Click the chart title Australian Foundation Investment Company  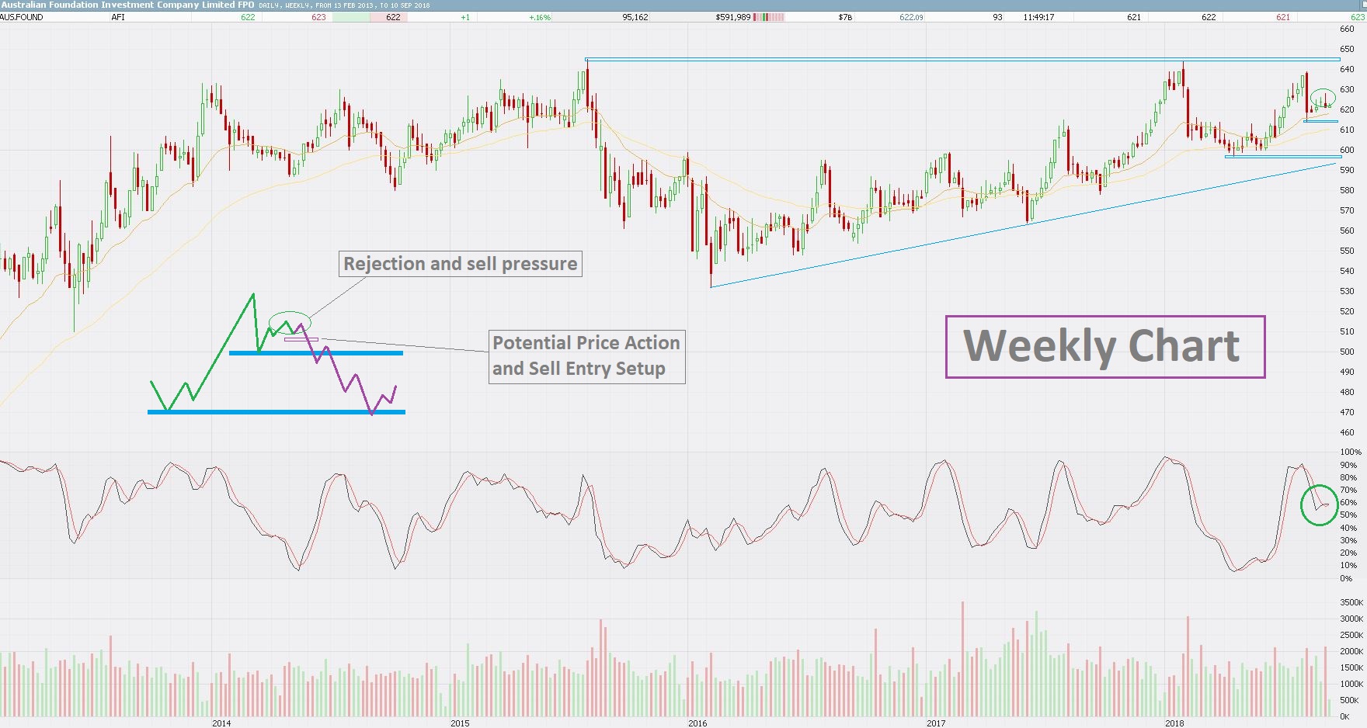tap(128, 5)
